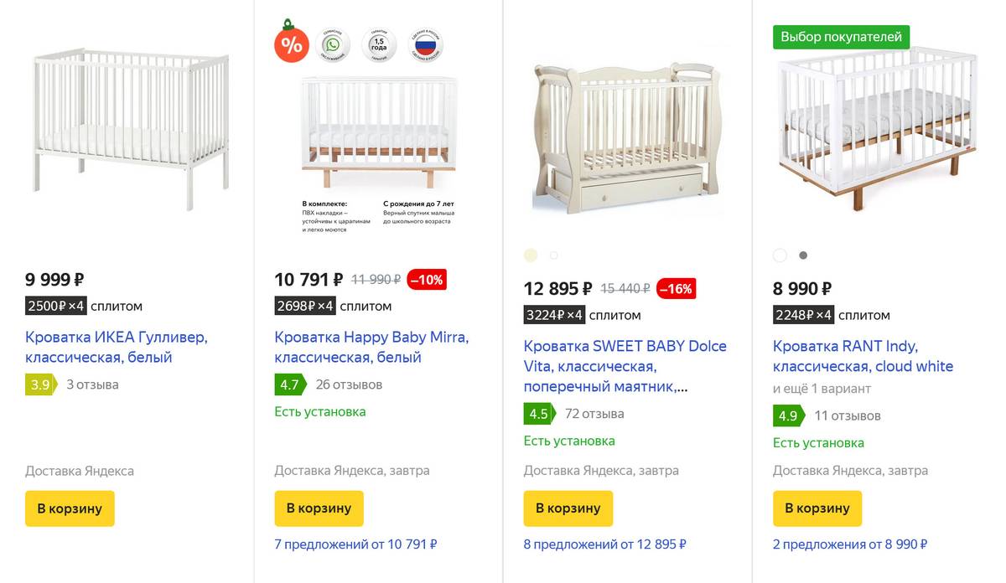Viewport: 1006px width, 583px height.
Task: Click the WhatsApp service badge icon
Action: 334,45
